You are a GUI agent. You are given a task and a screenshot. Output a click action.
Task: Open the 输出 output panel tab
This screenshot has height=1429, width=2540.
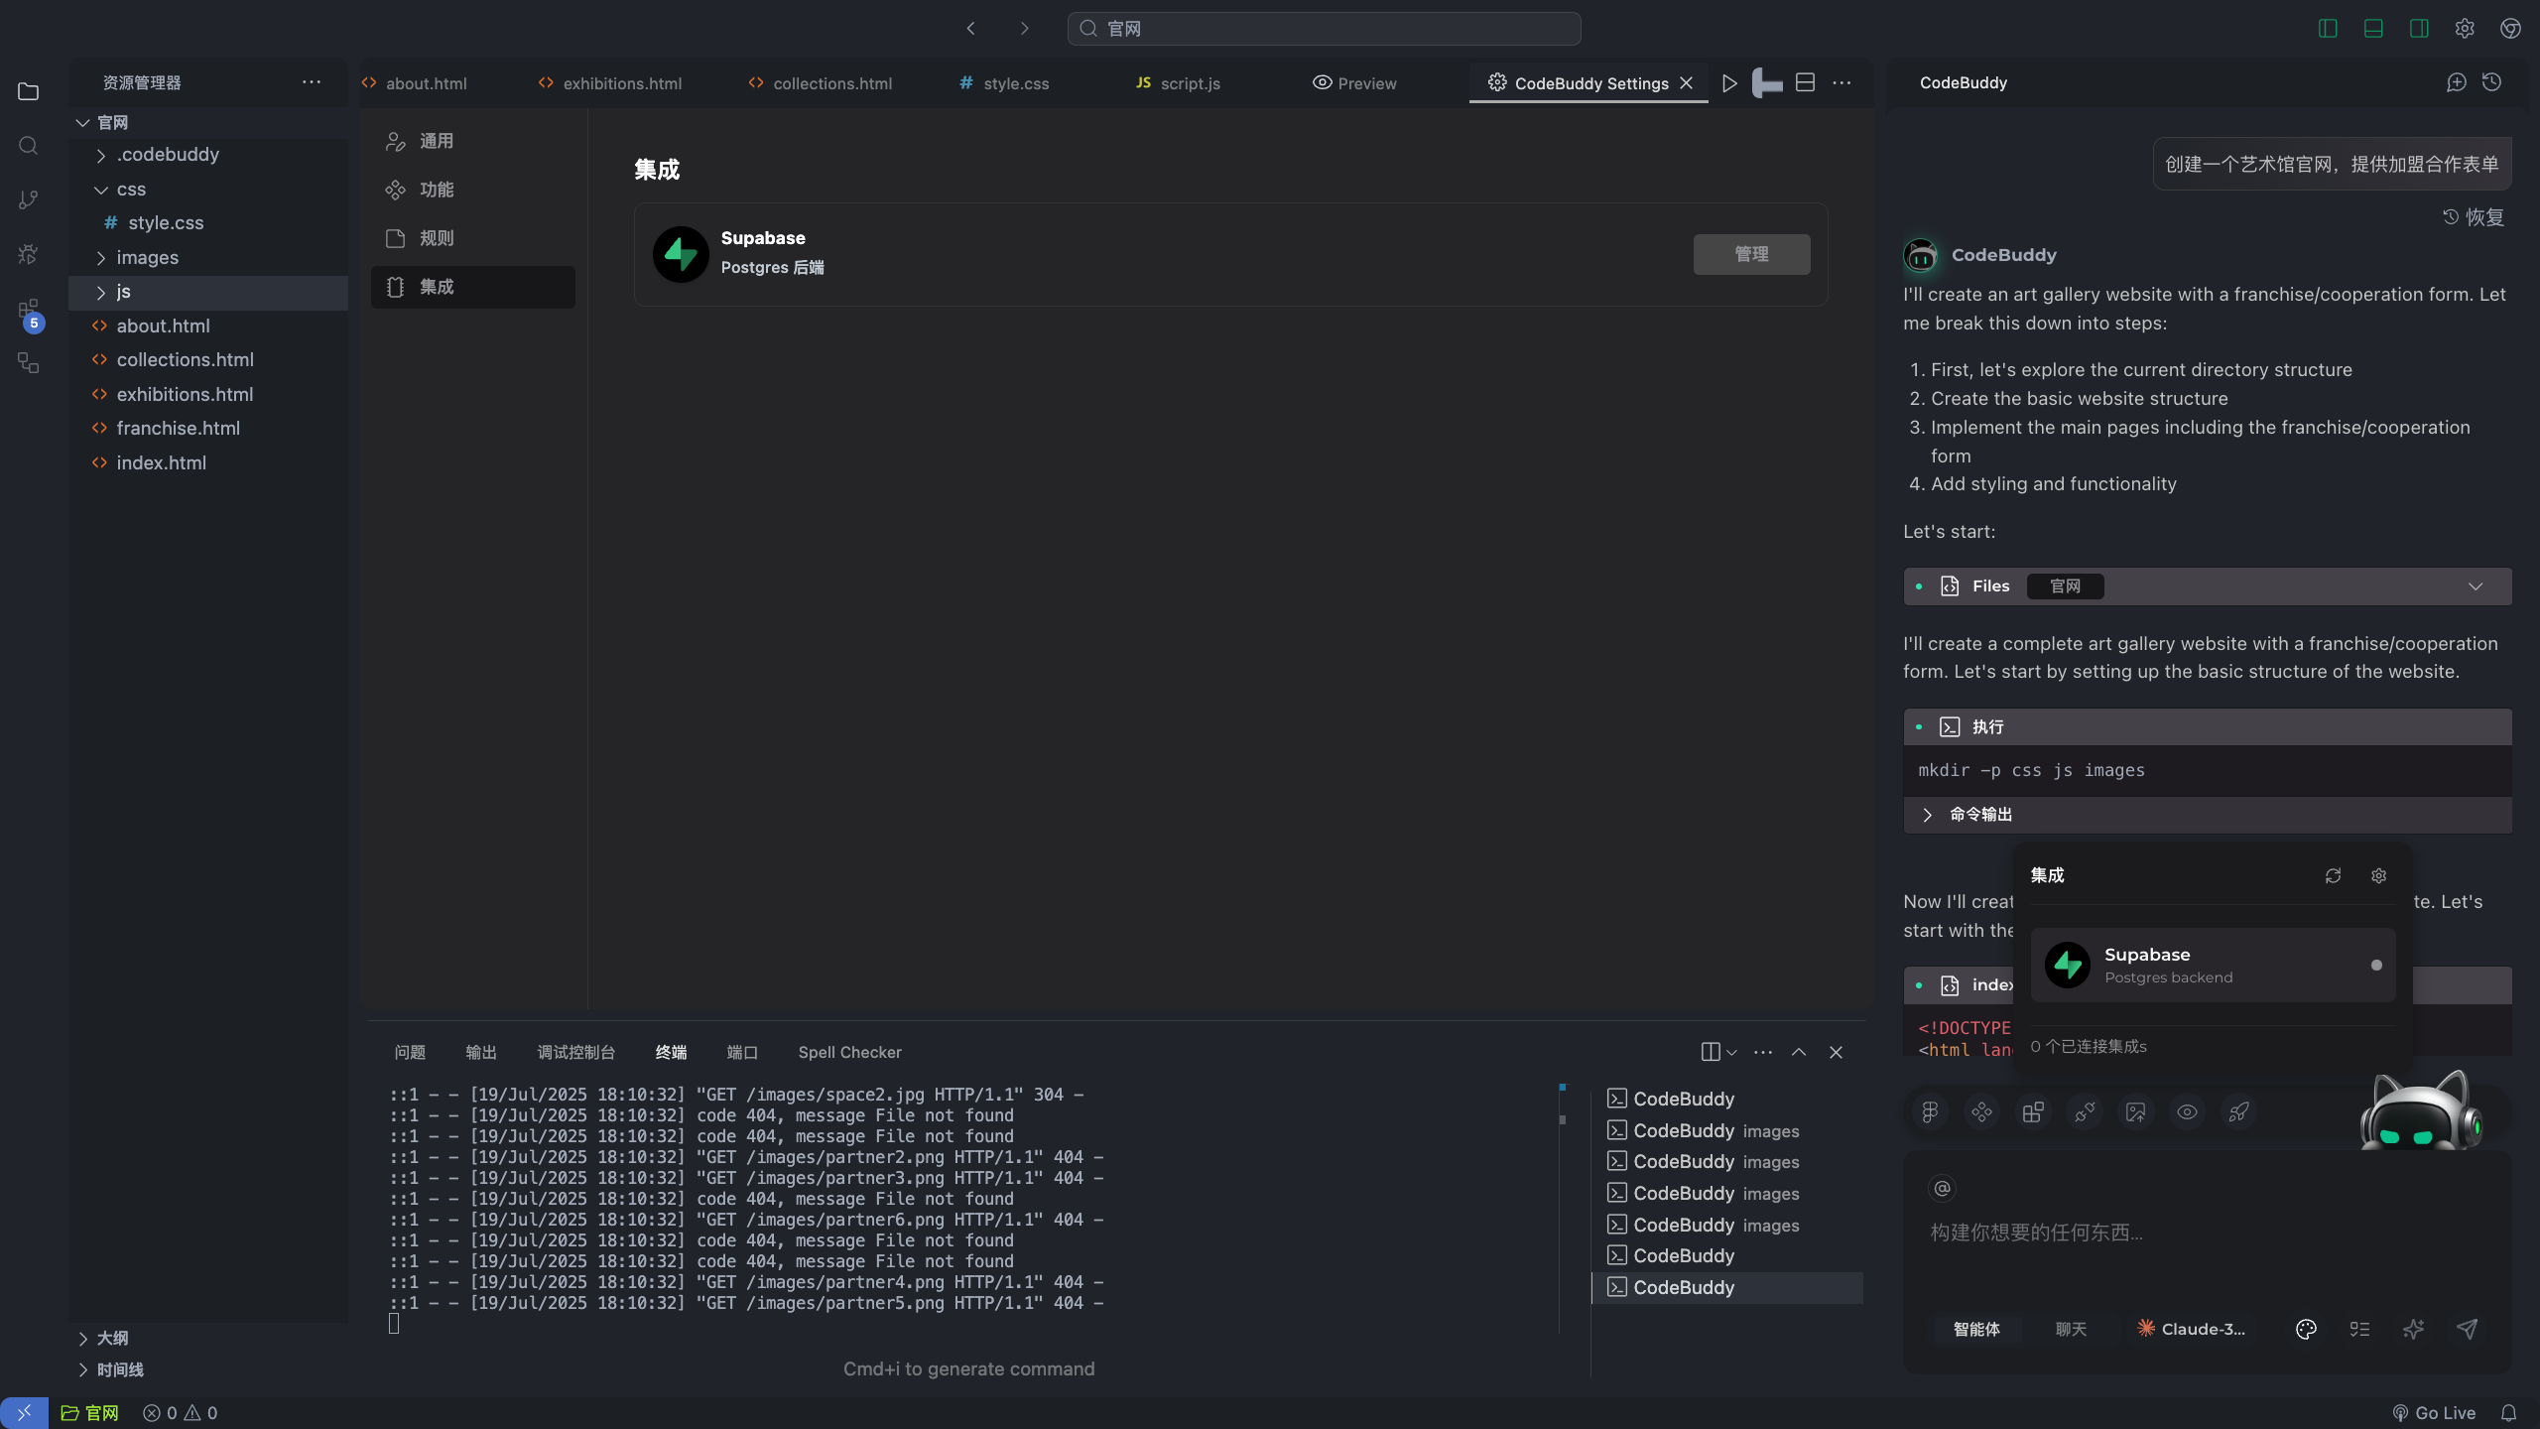[481, 1053]
